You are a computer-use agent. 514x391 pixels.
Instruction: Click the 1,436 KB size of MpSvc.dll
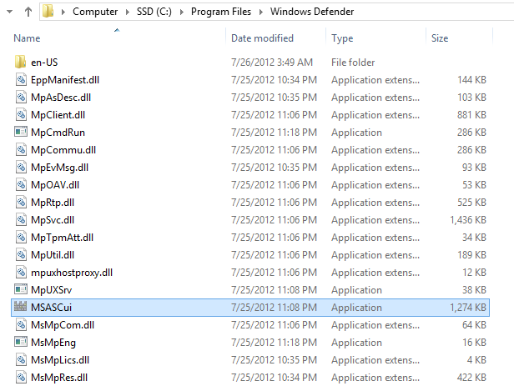(468, 220)
